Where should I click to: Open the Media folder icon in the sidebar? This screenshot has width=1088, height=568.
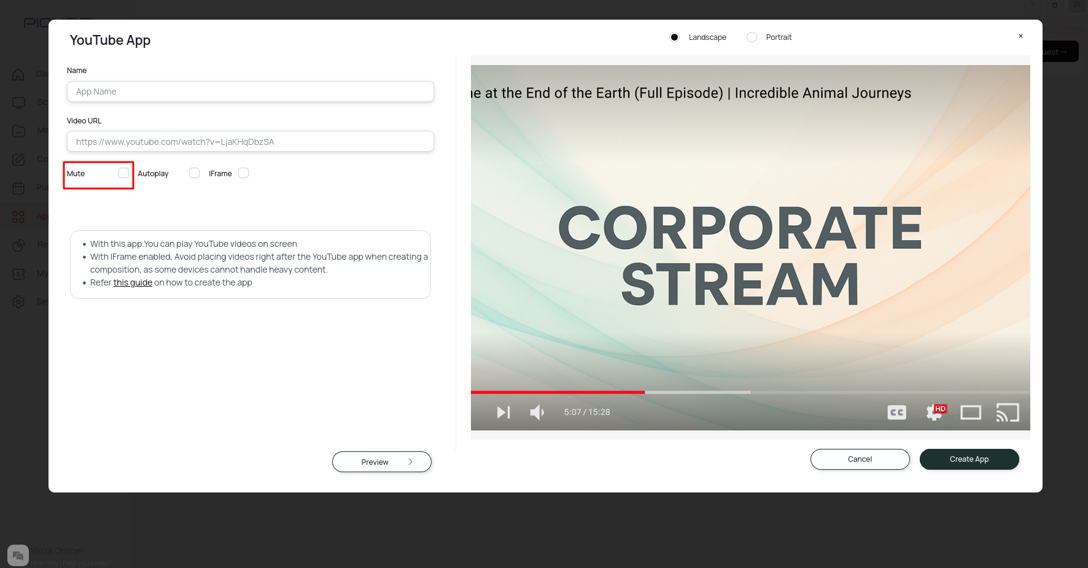[18, 130]
